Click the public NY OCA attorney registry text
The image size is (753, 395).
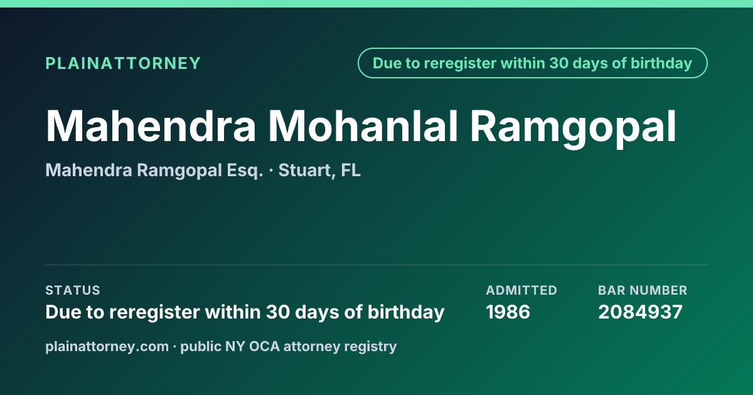click(x=289, y=346)
